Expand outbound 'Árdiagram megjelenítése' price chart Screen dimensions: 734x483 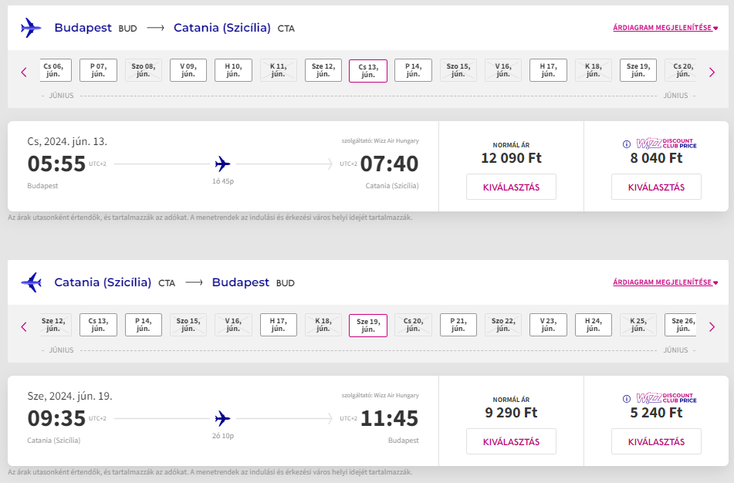tap(665, 28)
